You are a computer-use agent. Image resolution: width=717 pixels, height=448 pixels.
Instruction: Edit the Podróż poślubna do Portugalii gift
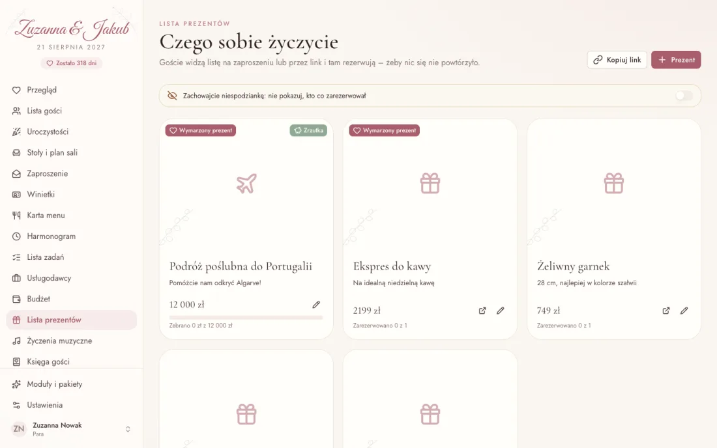pyautogui.click(x=316, y=305)
